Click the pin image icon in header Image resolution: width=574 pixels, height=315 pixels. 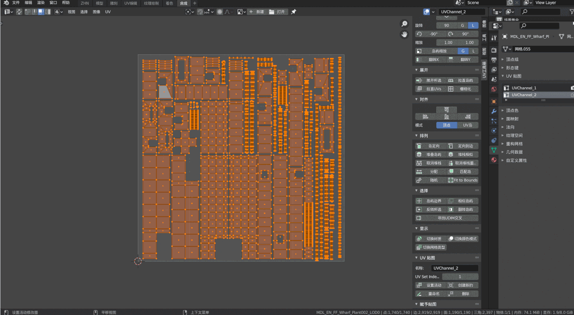[294, 12]
